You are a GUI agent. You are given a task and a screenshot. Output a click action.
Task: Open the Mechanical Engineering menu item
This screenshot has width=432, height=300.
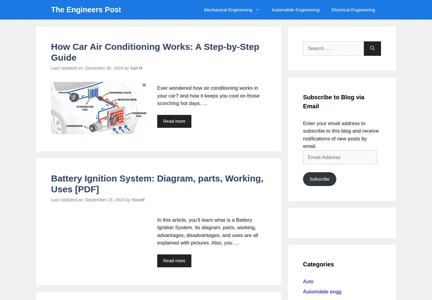pyautogui.click(x=228, y=10)
